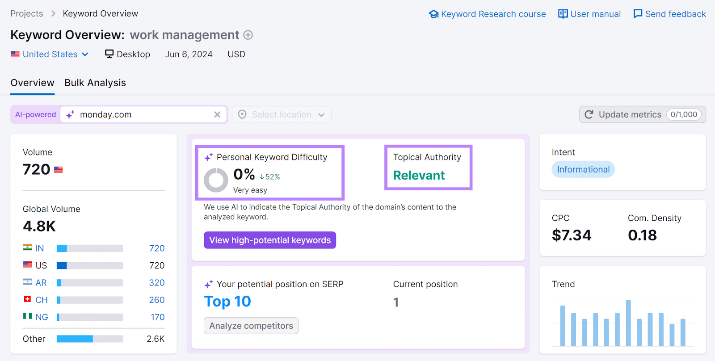715x361 pixels.
Task: Open the Send feedback link
Action: 669,14
